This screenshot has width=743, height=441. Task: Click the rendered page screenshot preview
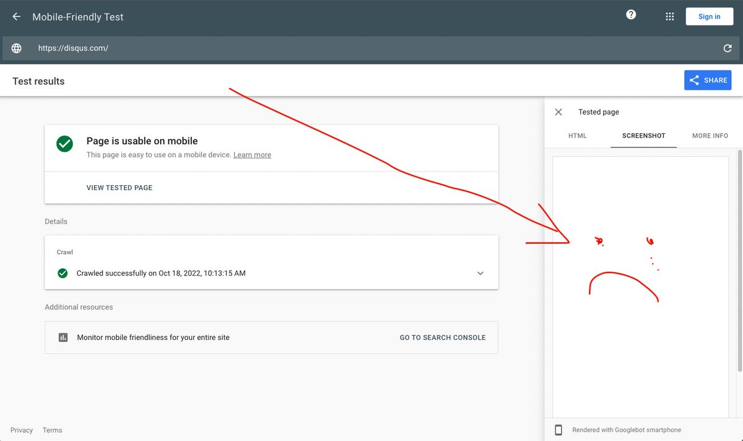click(x=641, y=287)
